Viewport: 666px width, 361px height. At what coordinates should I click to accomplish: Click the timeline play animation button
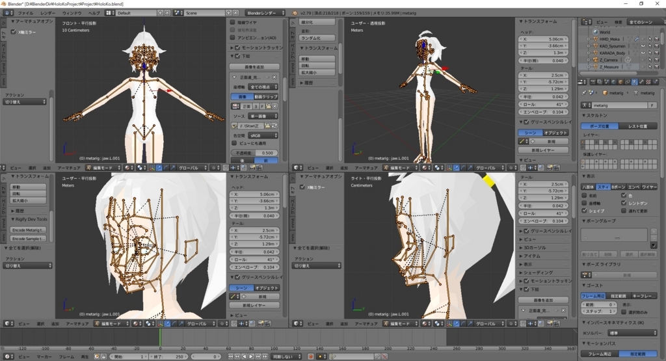(251, 356)
